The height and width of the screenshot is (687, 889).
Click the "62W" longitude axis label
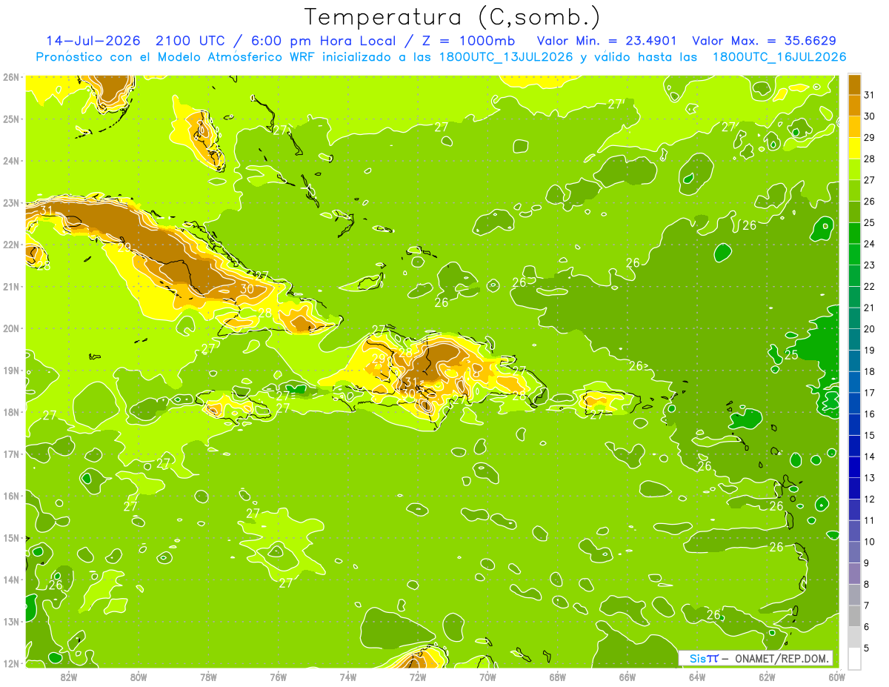click(x=767, y=677)
